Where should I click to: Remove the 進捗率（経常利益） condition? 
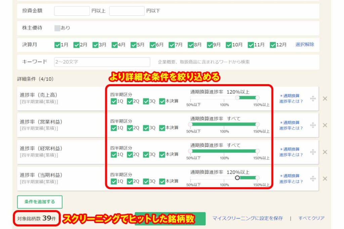[x=325, y=152]
